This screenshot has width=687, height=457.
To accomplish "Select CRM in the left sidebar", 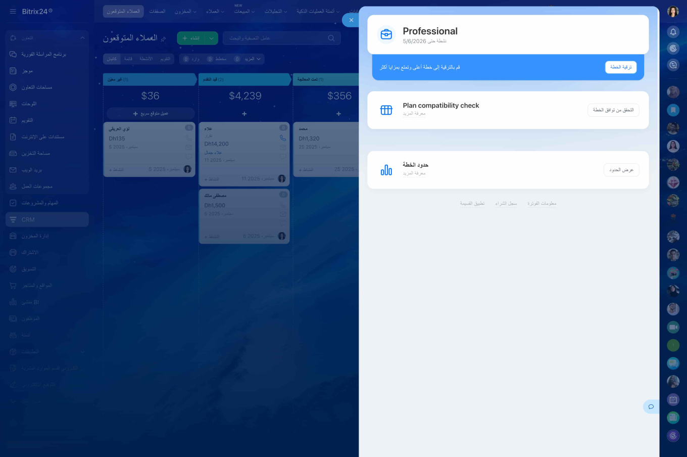I will click(28, 219).
